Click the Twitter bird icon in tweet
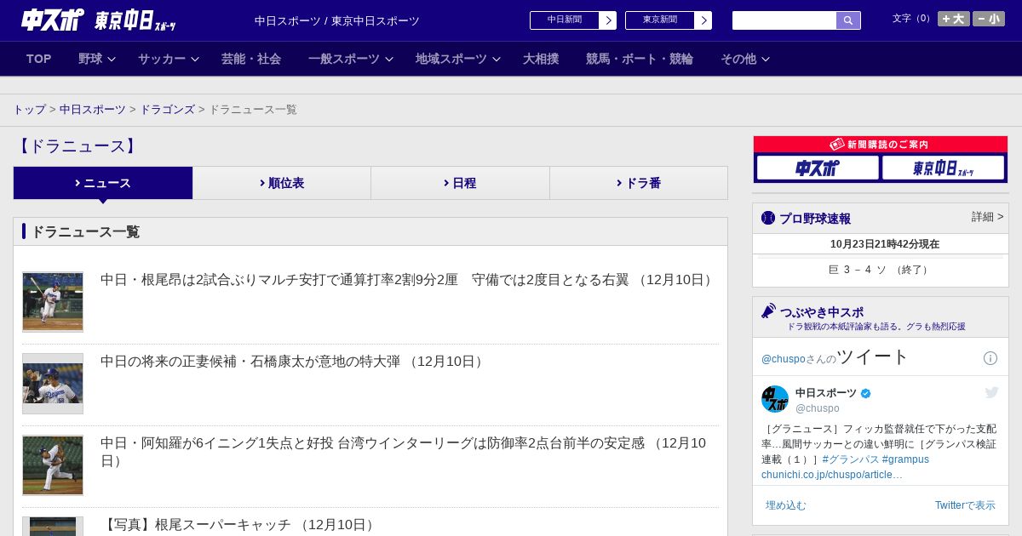The height and width of the screenshot is (536, 1022). pyautogui.click(x=991, y=392)
